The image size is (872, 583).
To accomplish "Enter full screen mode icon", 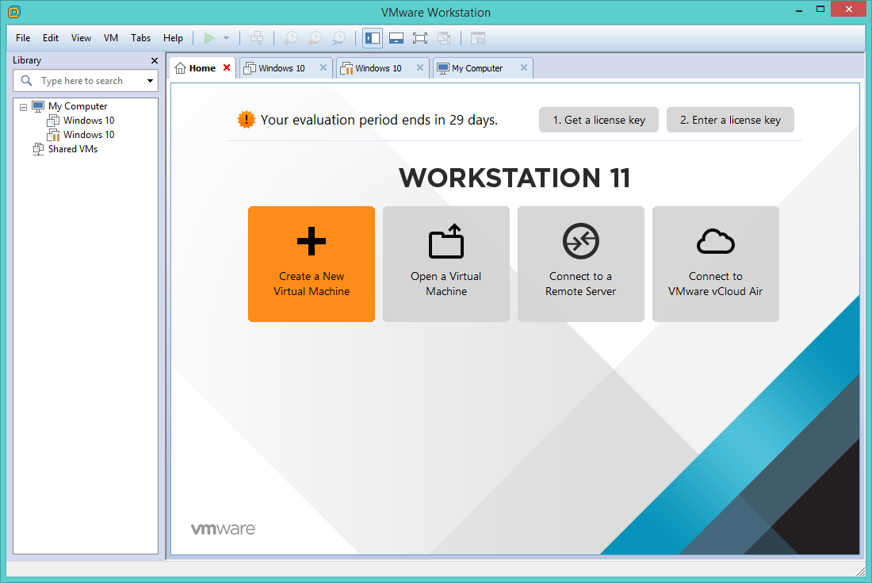I will 420,38.
